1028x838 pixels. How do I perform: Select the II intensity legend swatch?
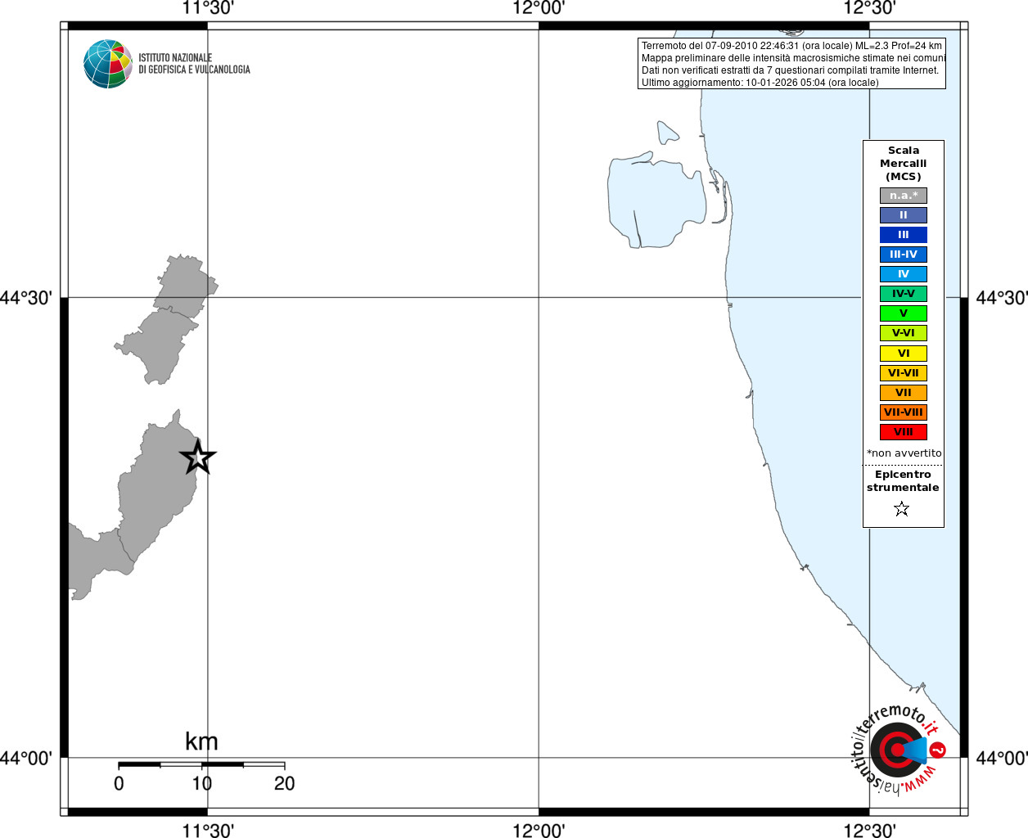coord(904,215)
